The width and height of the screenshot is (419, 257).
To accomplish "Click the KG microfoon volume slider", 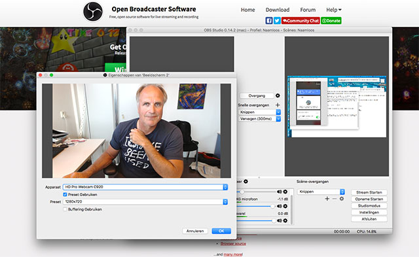I will click(257, 206).
